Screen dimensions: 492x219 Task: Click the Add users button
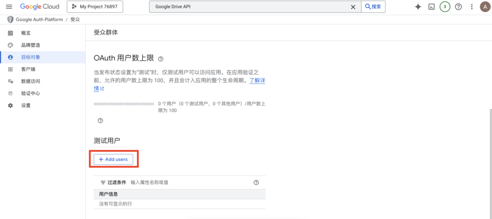click(113, 159)
